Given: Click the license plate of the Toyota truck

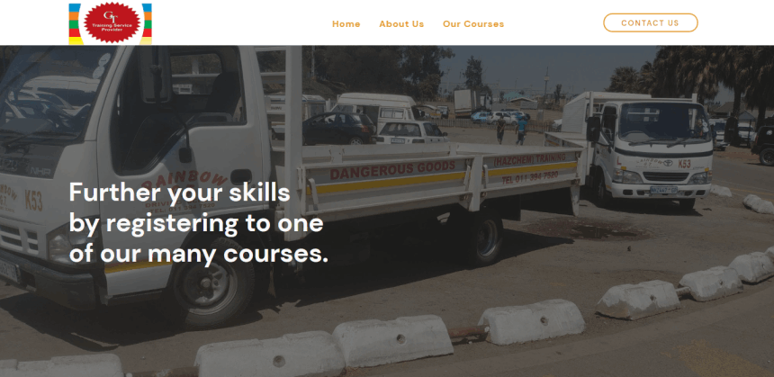Looking at the screenshot, I should pyautogui.click(x=663, y=190).
